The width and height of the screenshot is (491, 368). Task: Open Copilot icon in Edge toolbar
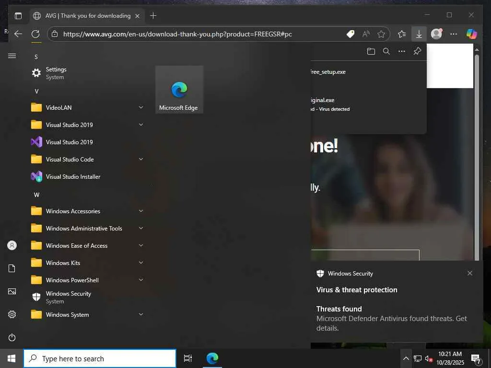[x=472, y=34]
